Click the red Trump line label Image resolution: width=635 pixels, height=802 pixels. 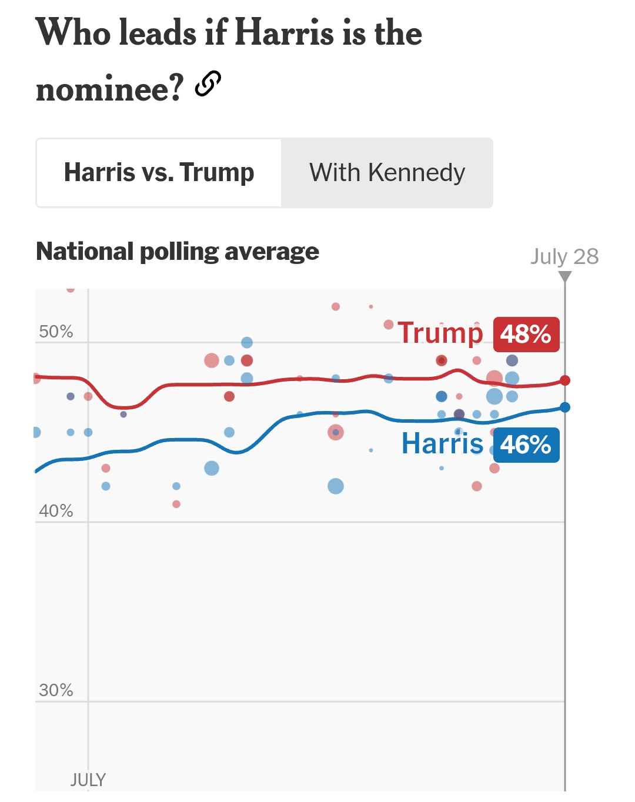pyautogui.click(x=440, y=333)
